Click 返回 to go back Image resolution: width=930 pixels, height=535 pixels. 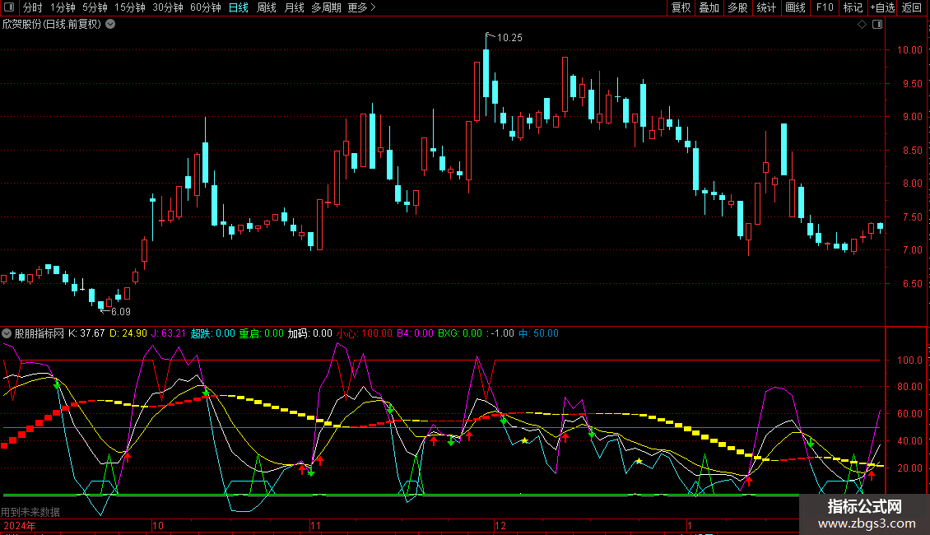click(x=912, y=7)
